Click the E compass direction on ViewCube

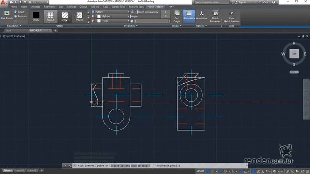click(305, 54)
